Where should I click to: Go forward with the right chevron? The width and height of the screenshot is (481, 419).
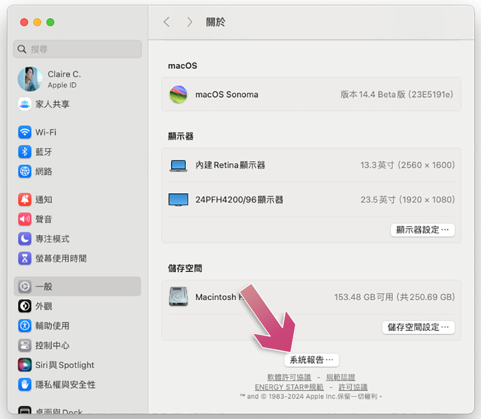pyautogui.click(x=190, y=22)
